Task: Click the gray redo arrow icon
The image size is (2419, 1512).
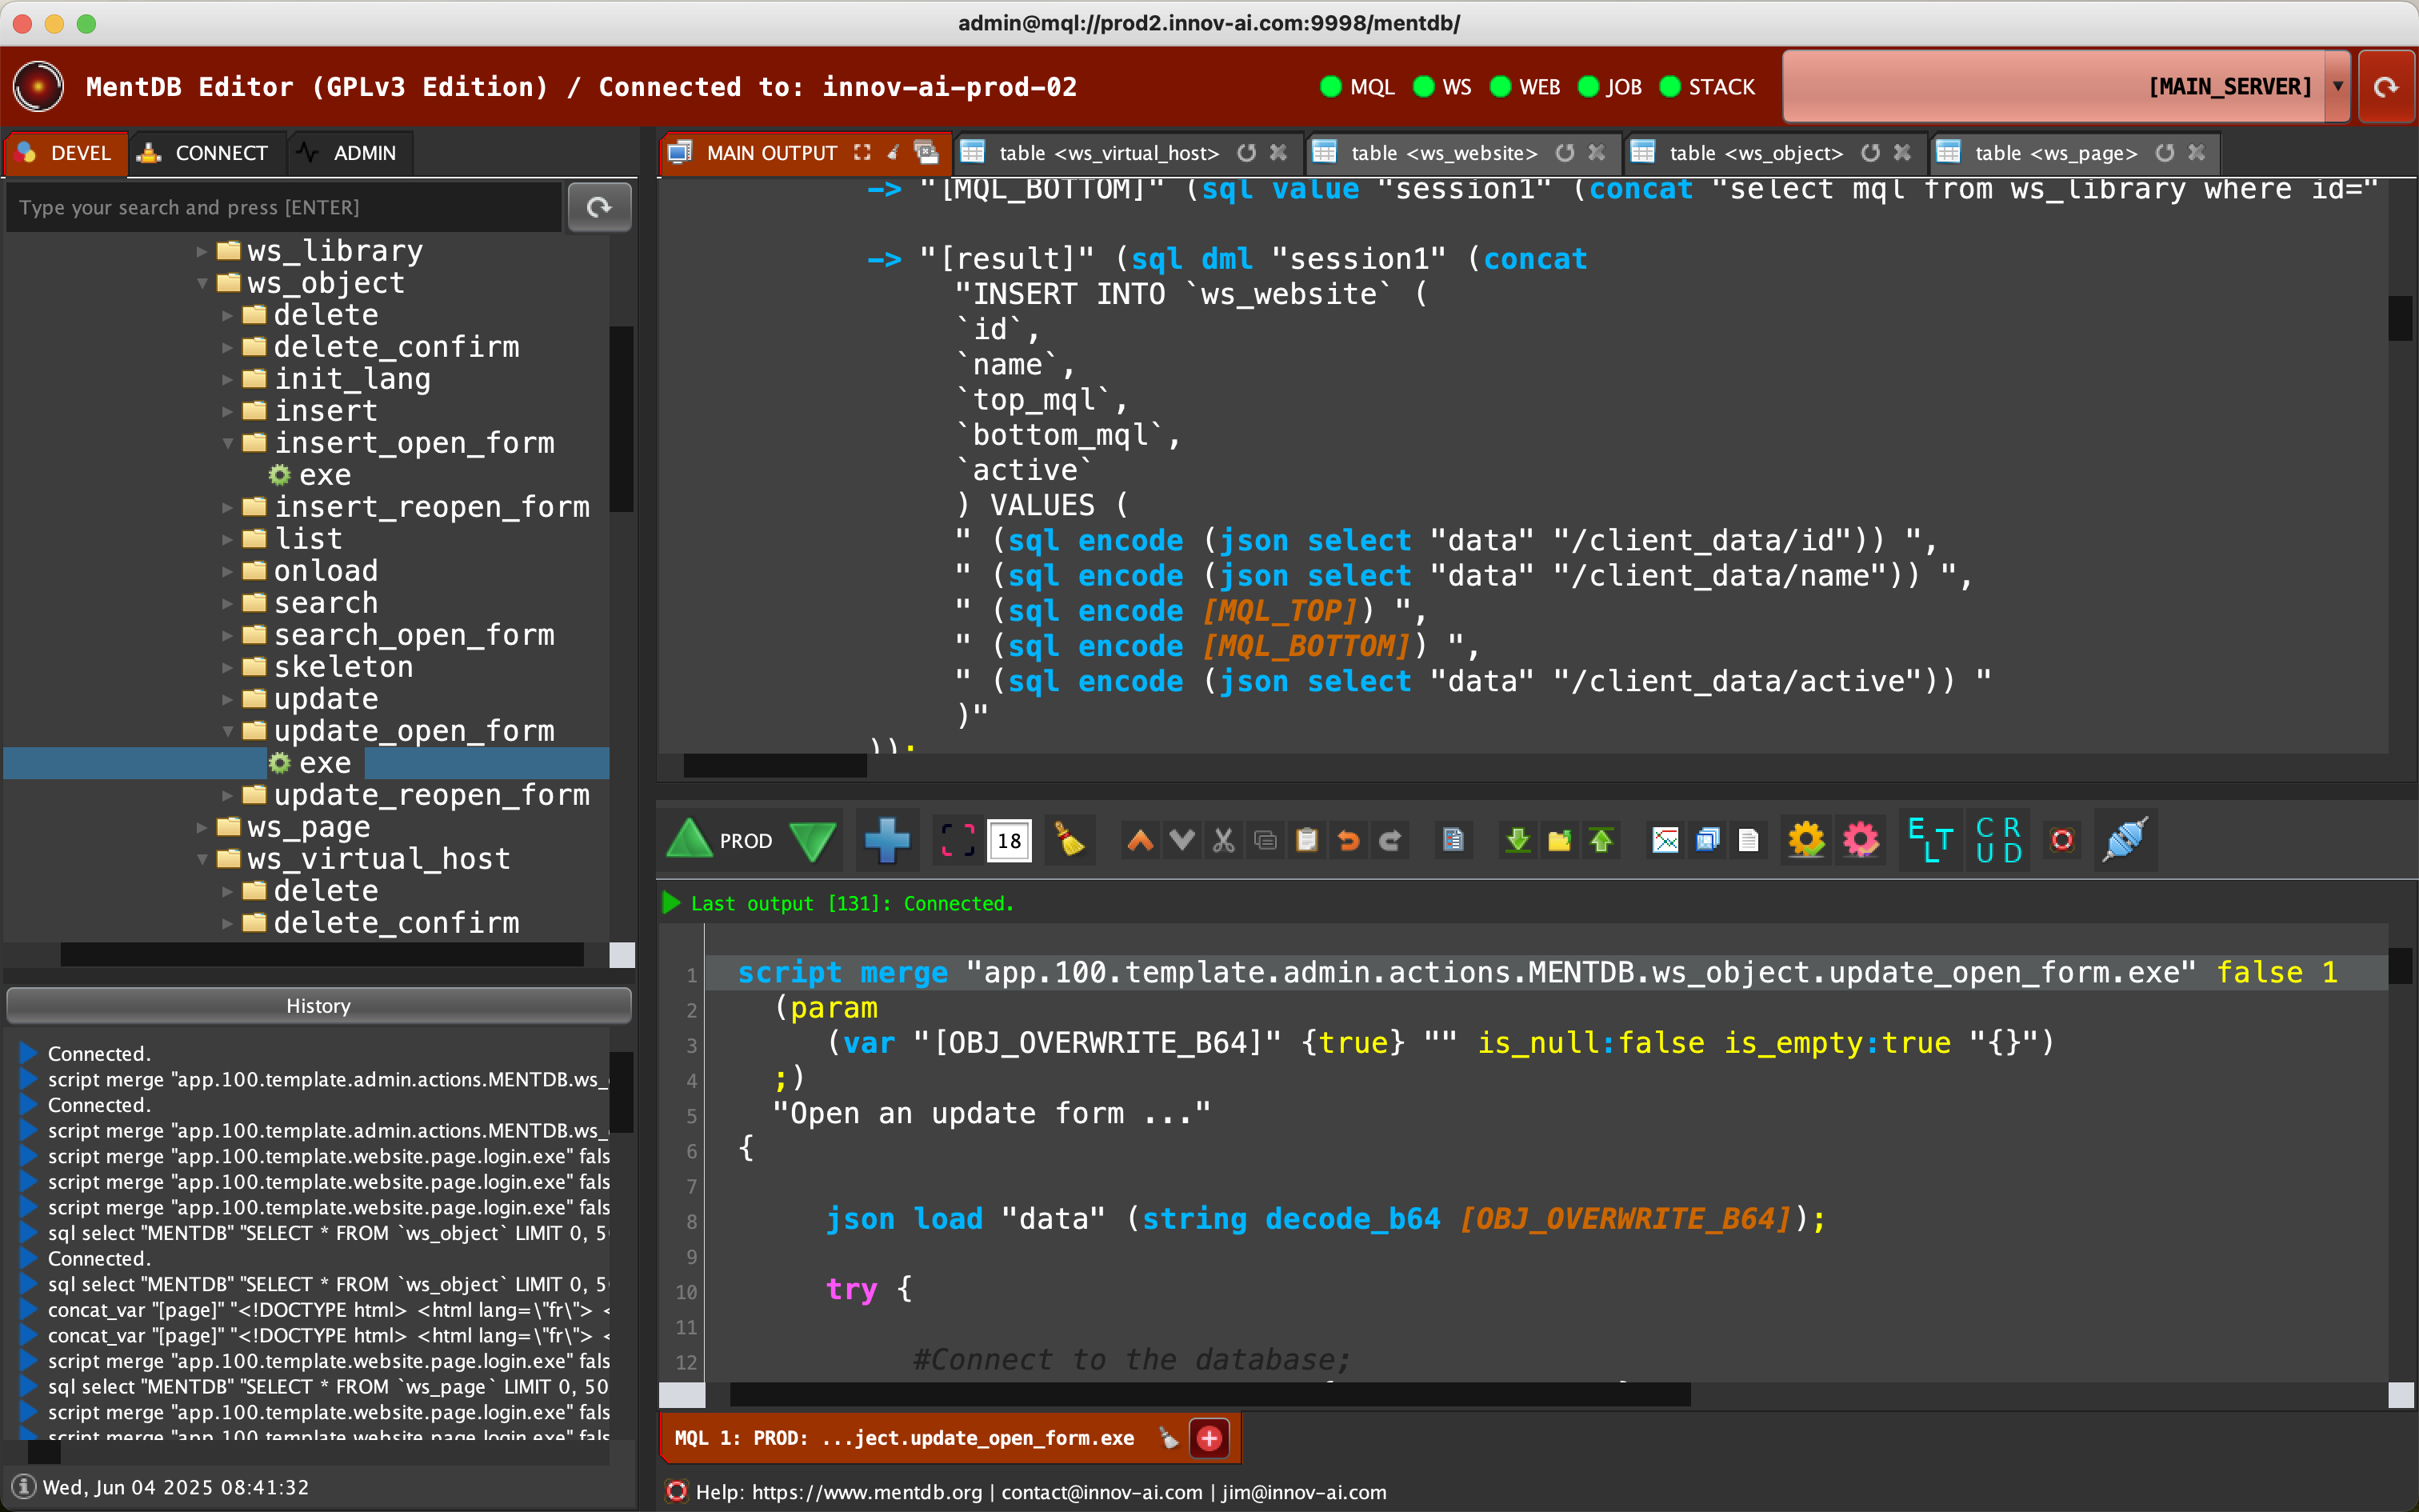Action: (x=1390, y=840)
